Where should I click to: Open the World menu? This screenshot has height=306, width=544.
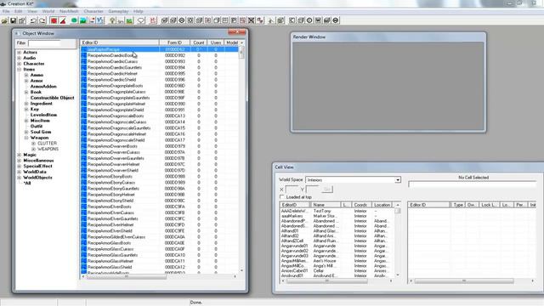[48, 11]
